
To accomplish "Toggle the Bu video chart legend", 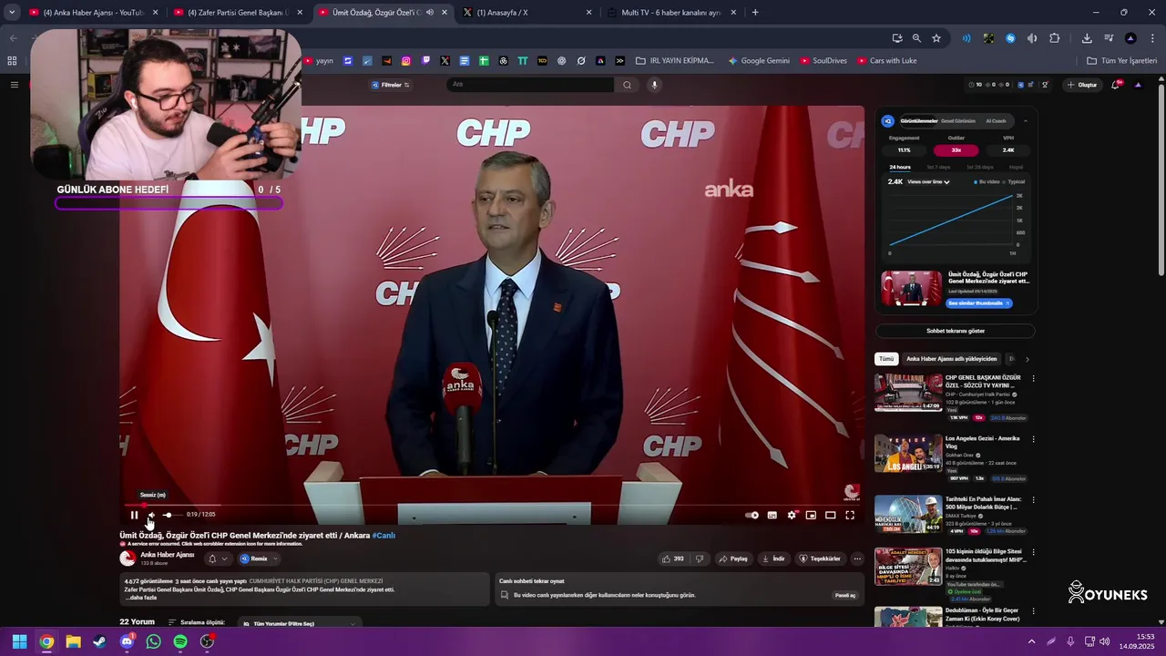I will (987, 182).
